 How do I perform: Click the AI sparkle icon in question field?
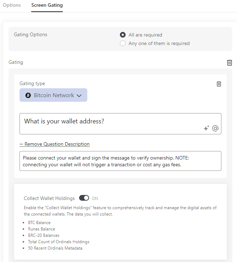click(x=206, y=128)
